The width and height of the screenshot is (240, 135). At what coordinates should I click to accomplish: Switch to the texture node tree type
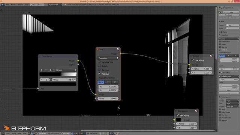[34, 133]
